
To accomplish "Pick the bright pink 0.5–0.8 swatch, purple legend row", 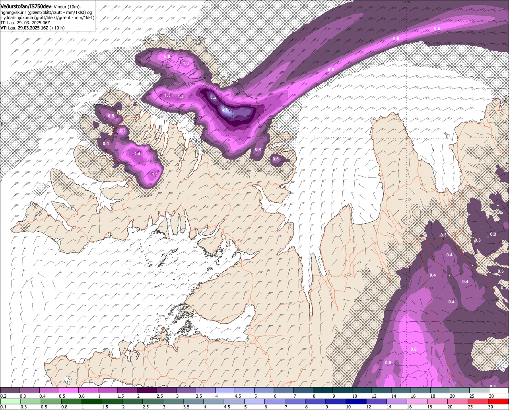I will pyautogui.click(x=69, y=390).
